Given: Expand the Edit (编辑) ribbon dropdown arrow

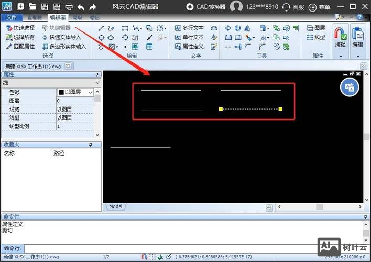Looking at the screenshot, I should click(x=357, y=56).
